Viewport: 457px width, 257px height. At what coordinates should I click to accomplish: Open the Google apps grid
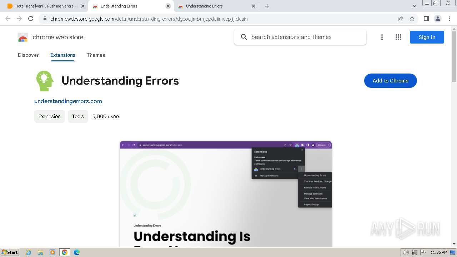click(398, 37)
